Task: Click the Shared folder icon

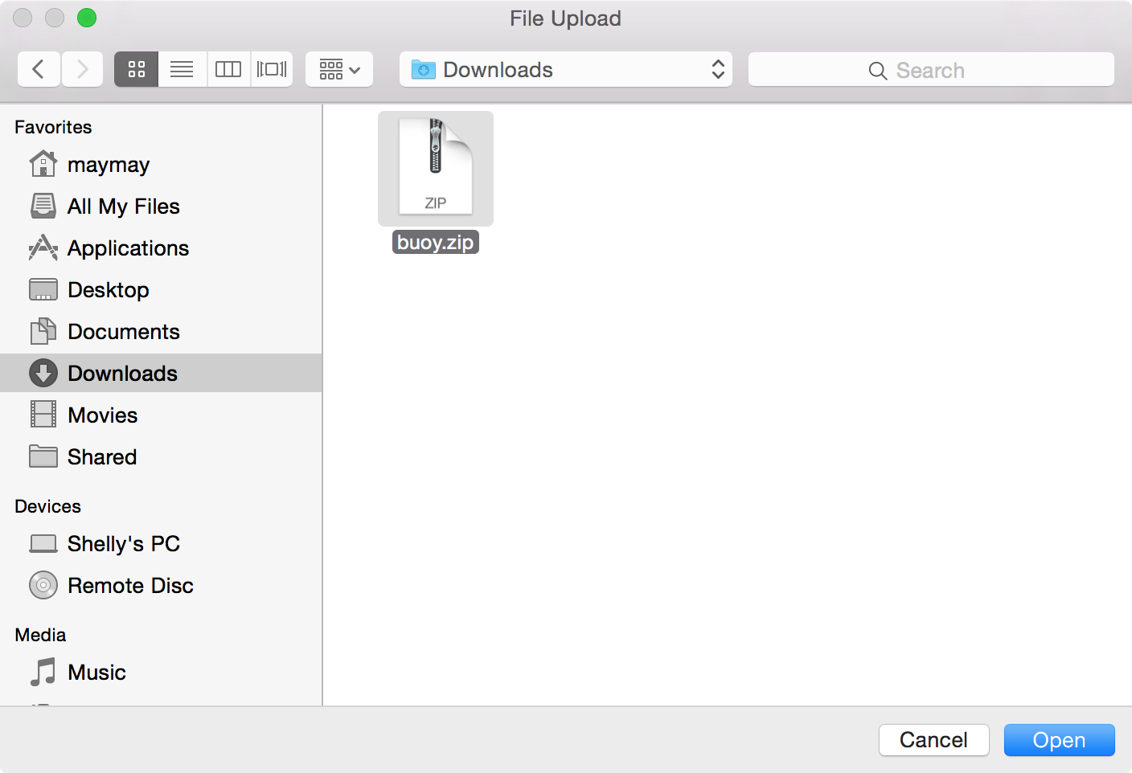Action: 43,456
